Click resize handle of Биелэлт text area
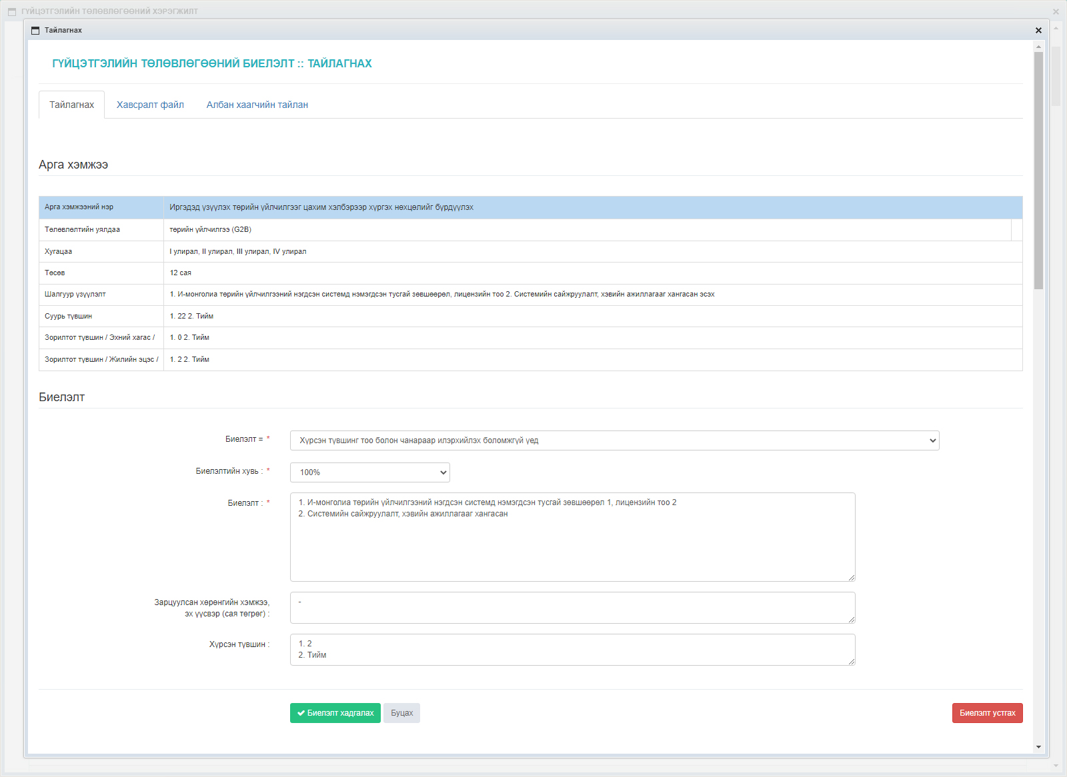The image size is (1067, 777). [852, 578]
